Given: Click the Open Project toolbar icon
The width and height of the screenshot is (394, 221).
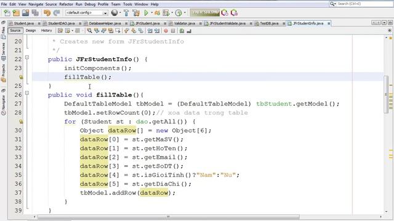Looking at the screenshot, I should [25, 13].
